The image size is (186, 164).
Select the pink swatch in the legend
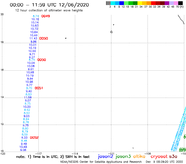pos(176,3)
